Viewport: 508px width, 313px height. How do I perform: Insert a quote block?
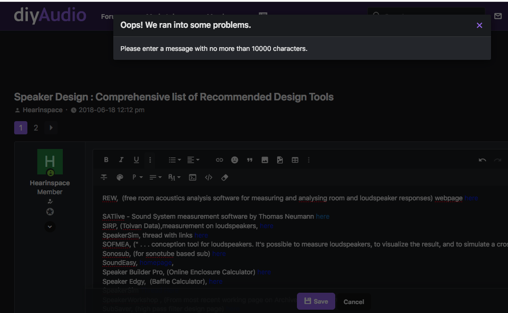(249, 160)
